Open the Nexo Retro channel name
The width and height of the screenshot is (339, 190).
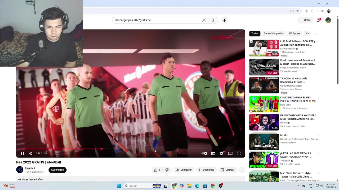coord(286,105)
